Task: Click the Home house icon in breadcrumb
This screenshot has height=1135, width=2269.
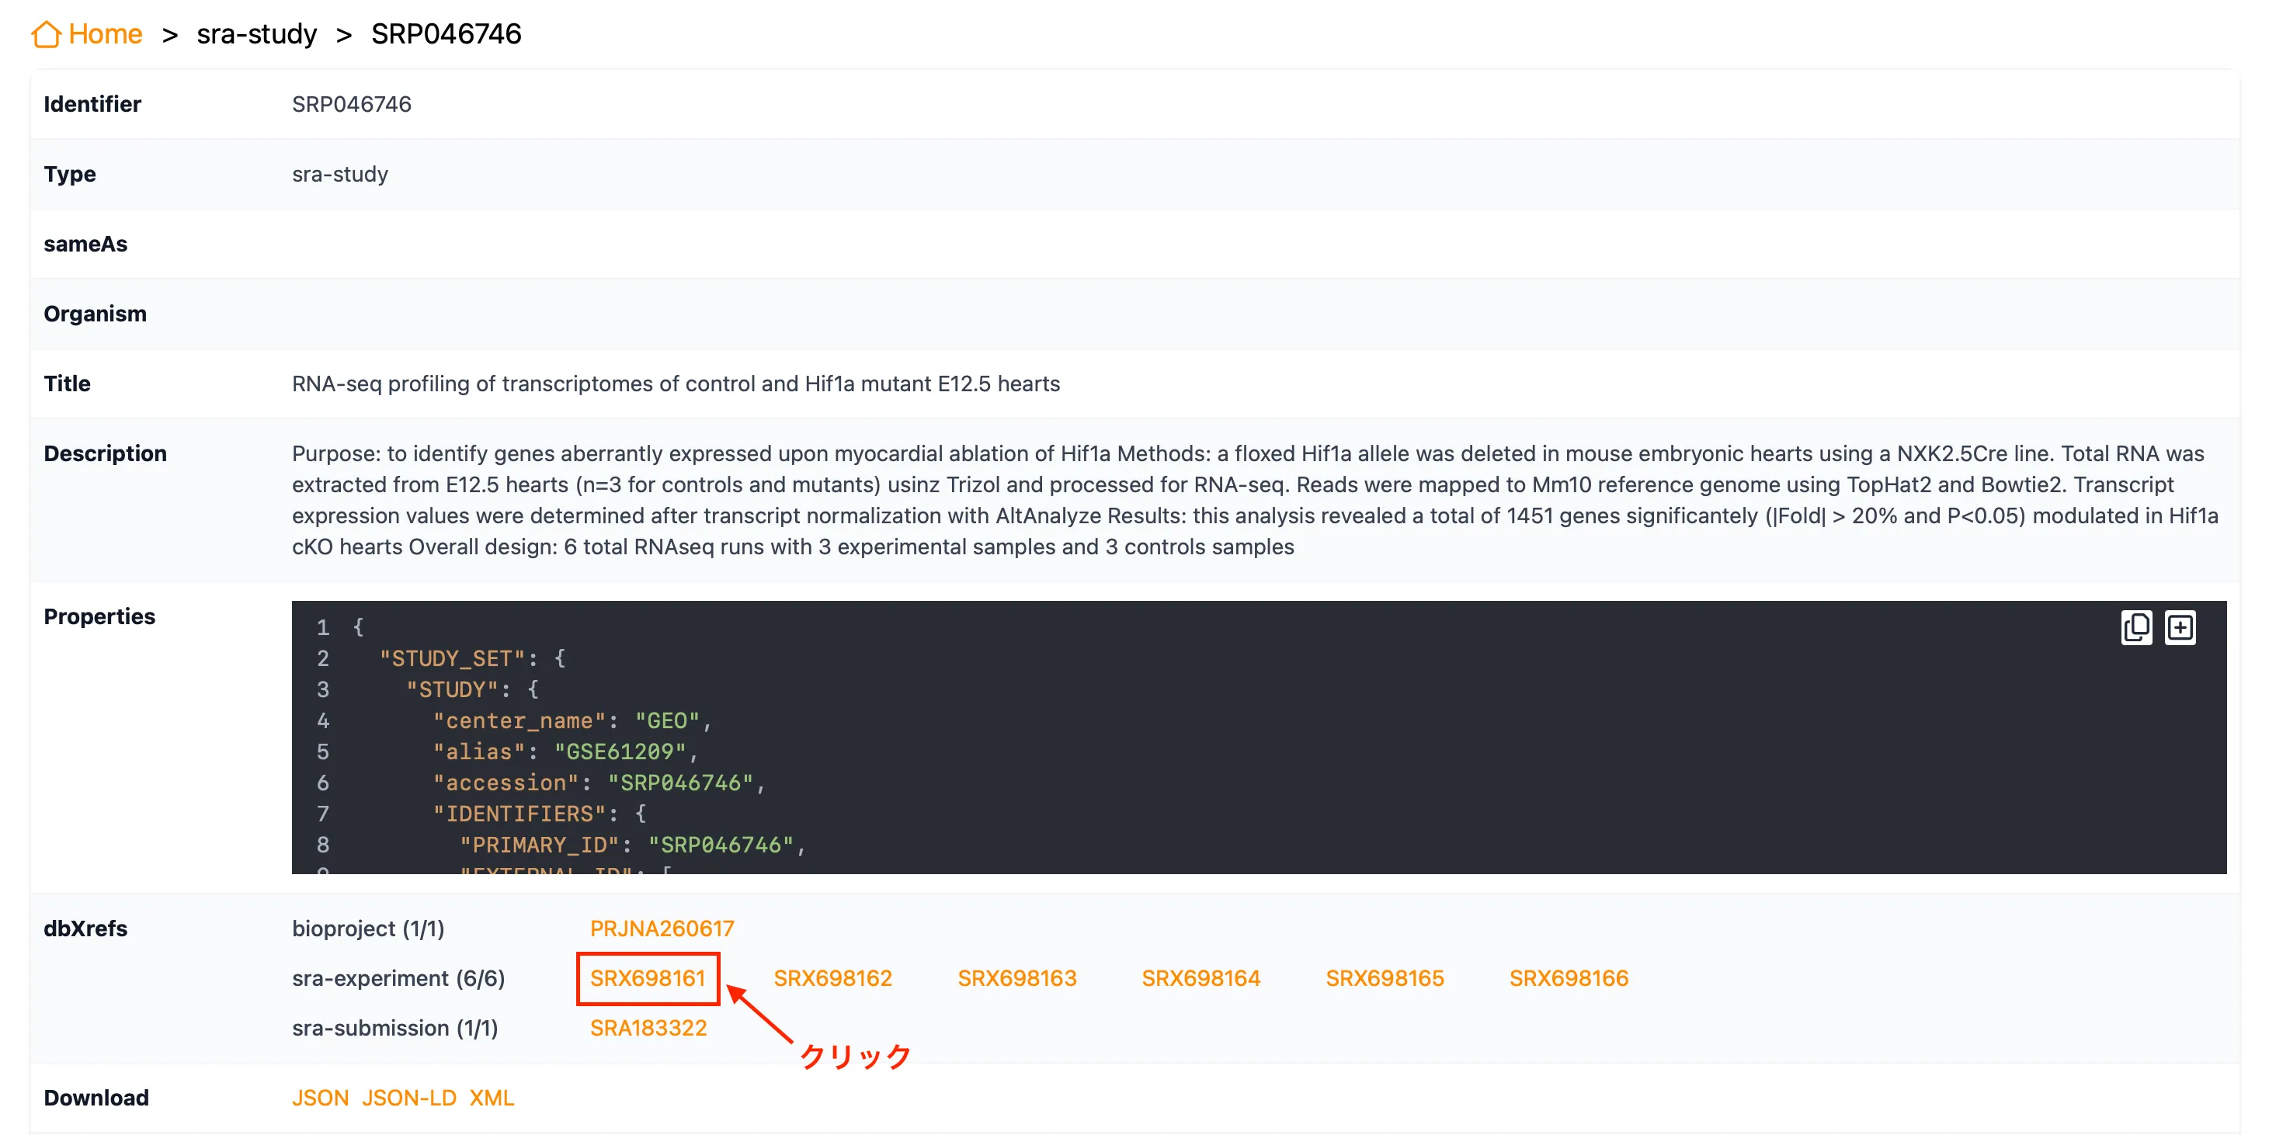Action: (x=46, y=34)
